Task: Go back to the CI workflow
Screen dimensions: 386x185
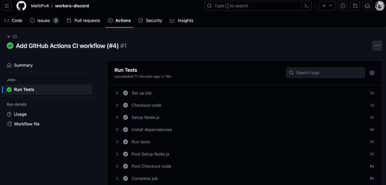Action: click(x=12, y=37)
